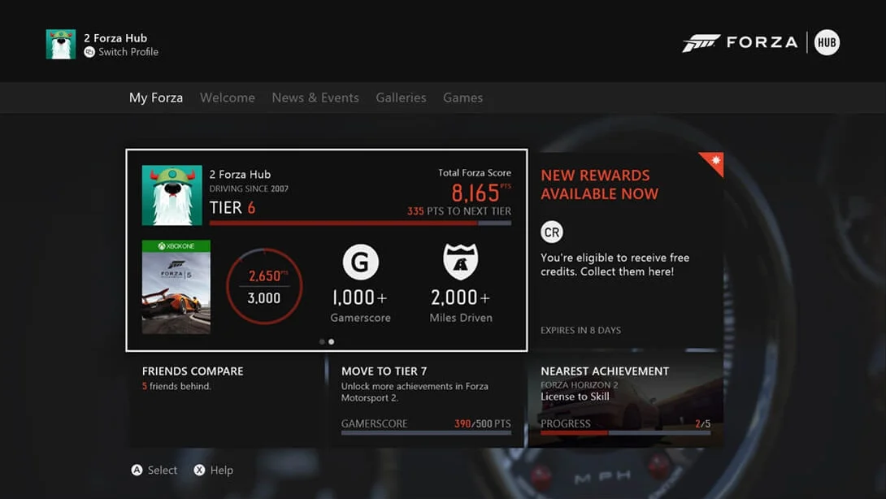
Task: Click the round HUB badge icon
Action: pos(827,42)
